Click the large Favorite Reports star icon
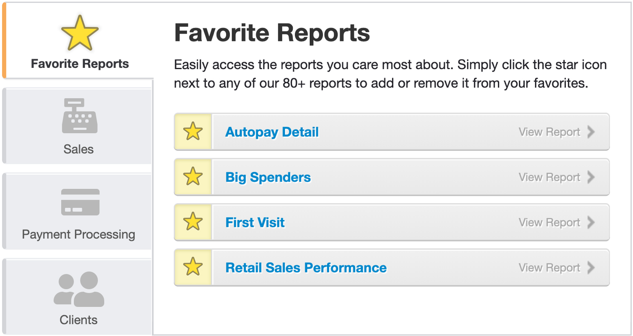 click(x=80, y=33)
